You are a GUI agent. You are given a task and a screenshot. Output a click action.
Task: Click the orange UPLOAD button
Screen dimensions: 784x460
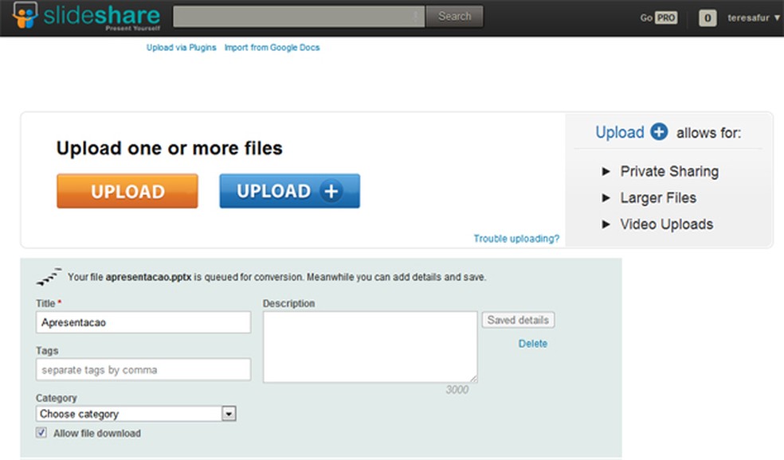pyautogui.click(x=127, y=191)
